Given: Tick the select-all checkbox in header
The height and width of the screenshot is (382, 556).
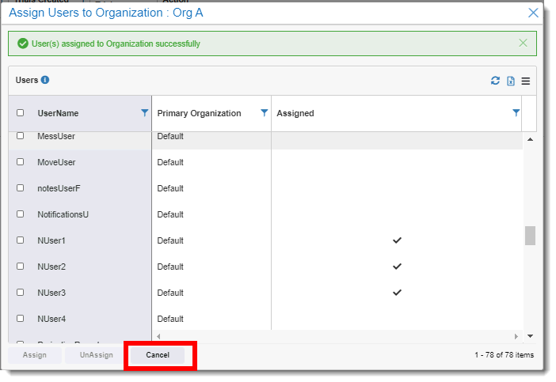Looking at the screenshot, I should point(21,113).
